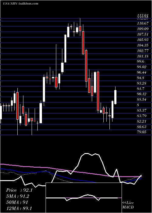The width and height of the screenshot is (152, 213).
Task: Click the 107.51 price axis label
Action: click(143, 34)
